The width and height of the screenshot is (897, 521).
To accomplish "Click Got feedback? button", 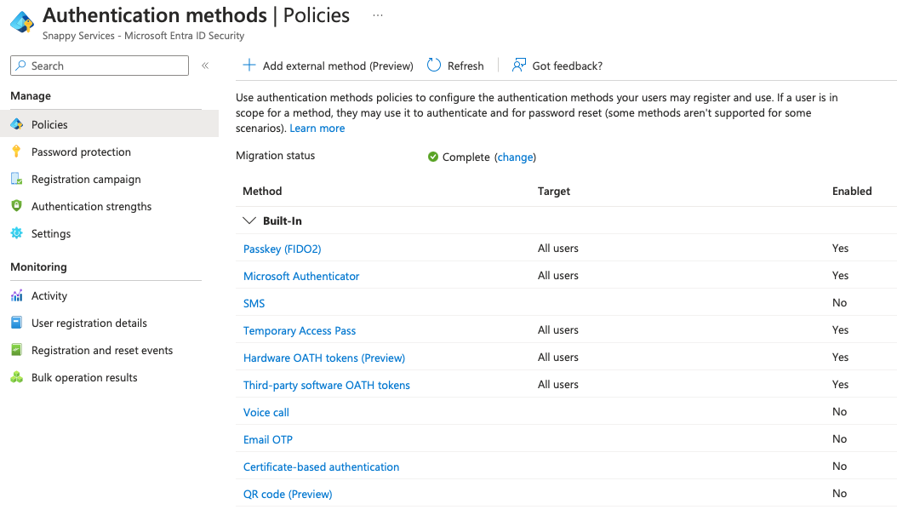I will [557, 66].
